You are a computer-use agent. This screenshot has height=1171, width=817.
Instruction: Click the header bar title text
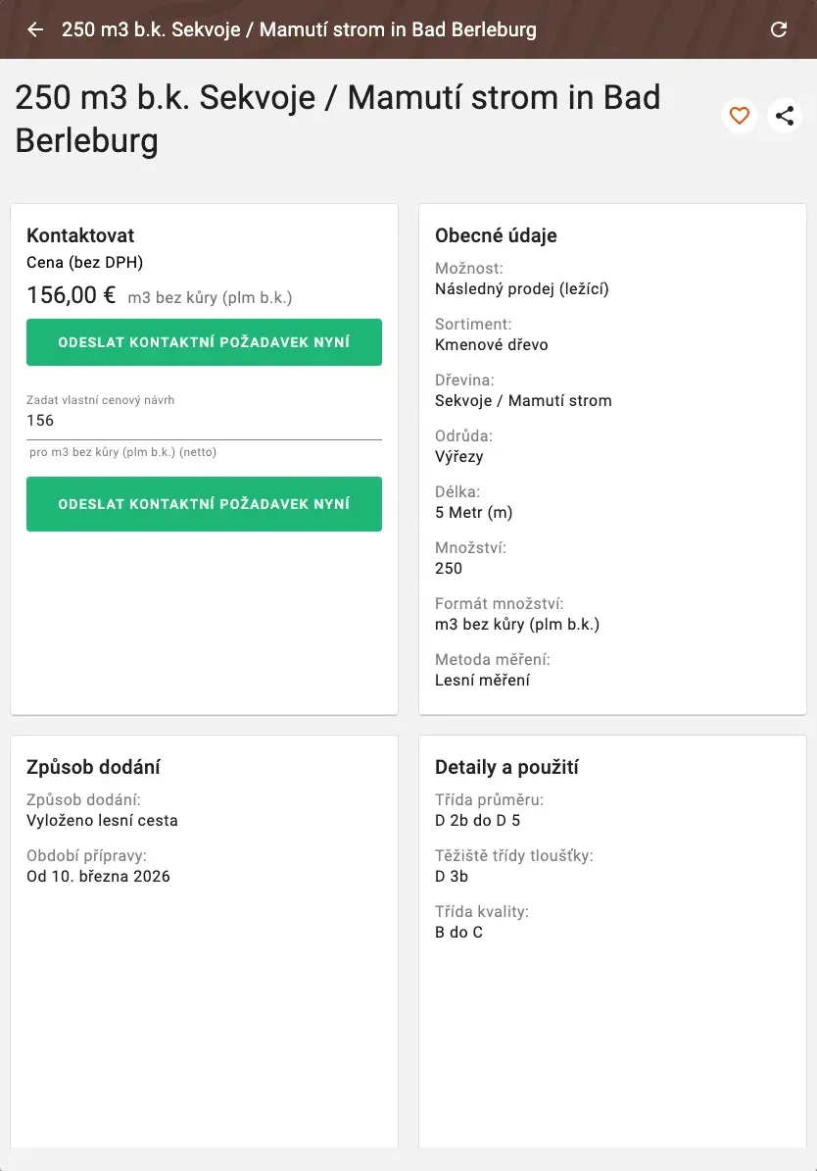[x=299, y=29]
